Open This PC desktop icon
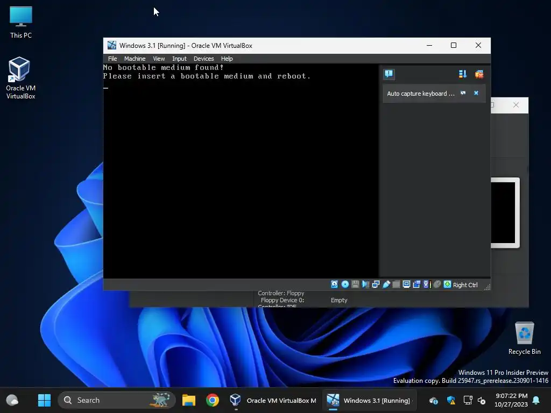551x413 pixels. (x=21, y=23)
